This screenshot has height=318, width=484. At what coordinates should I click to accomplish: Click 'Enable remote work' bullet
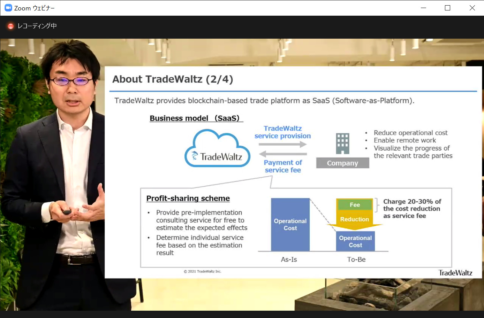point(405,140)
